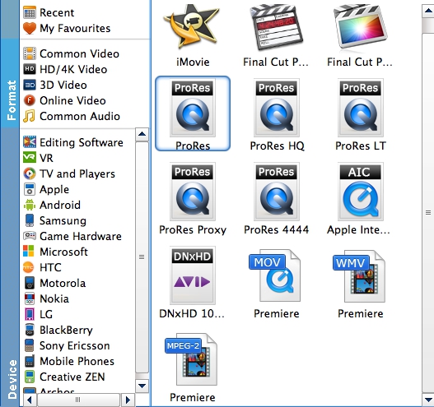Select the Motorola device category

tap(63, 283)
